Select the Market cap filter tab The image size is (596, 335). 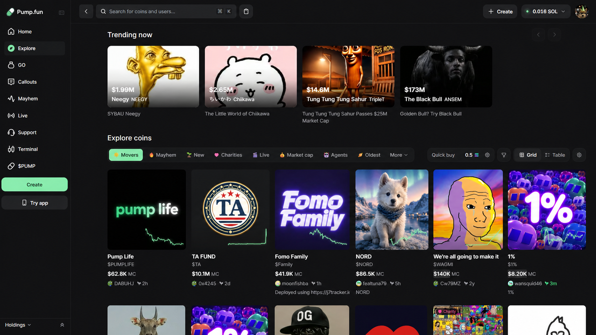pyautogui.click(x=296, y=155)
